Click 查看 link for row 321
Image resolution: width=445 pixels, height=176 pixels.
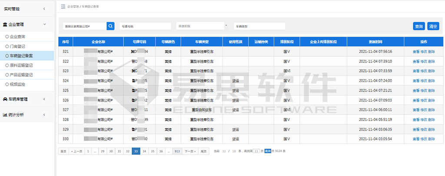(416, 52)
